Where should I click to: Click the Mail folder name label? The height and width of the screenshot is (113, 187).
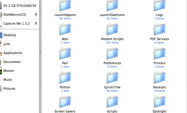[x=65, y=39]
